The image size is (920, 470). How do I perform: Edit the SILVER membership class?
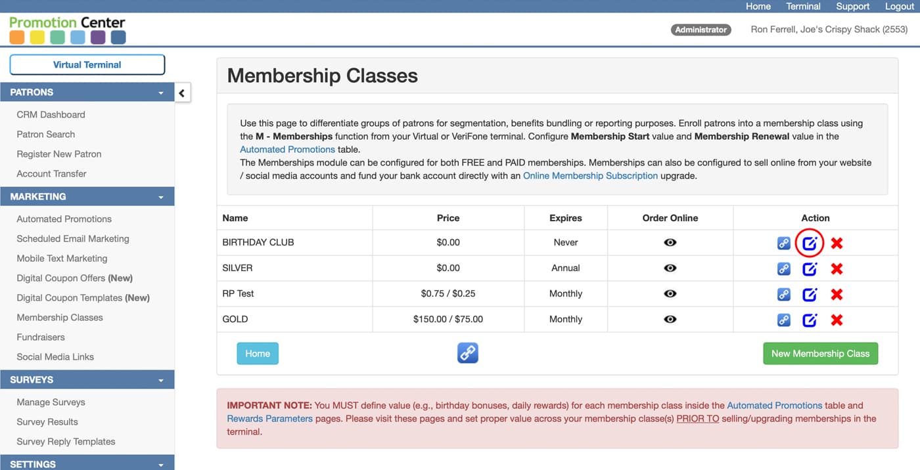pyautogui.click(x=810, y=268)
